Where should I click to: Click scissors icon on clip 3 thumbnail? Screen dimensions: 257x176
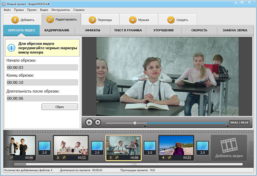(138, 139)
